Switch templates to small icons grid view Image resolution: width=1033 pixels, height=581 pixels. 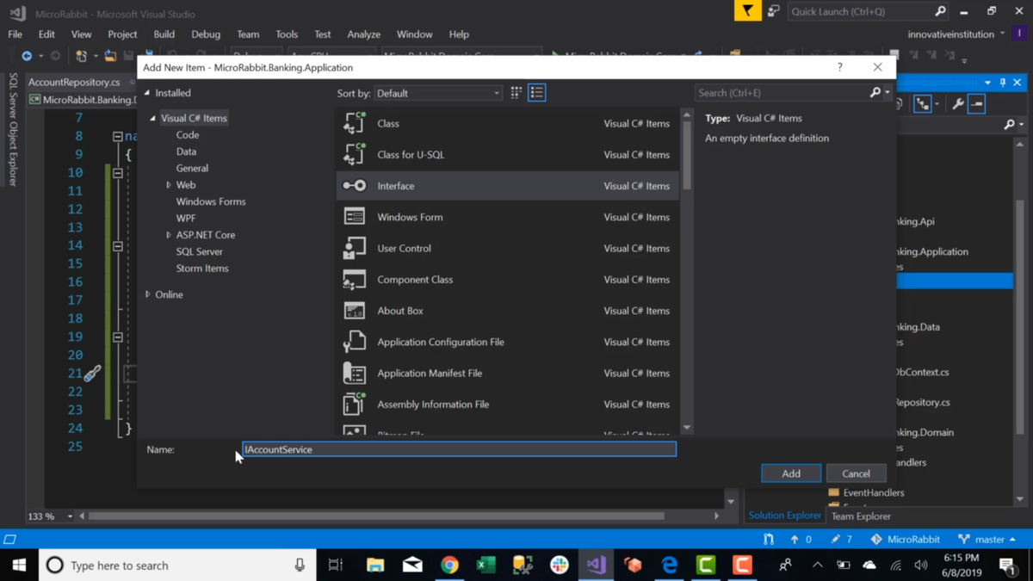click(x=516, y=93)
